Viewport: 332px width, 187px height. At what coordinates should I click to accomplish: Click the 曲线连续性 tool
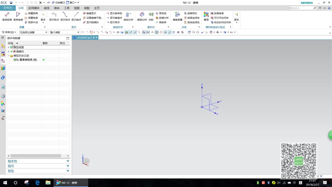coord(192,22)
